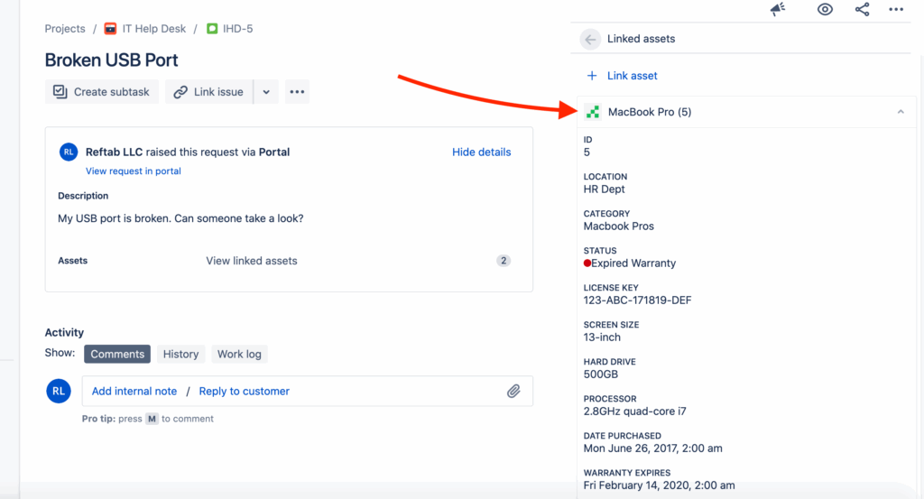This screenshot has width=924, height=499.
Task: Select the History activity tab
Action: pyautogui.click(x=180, y=354)
